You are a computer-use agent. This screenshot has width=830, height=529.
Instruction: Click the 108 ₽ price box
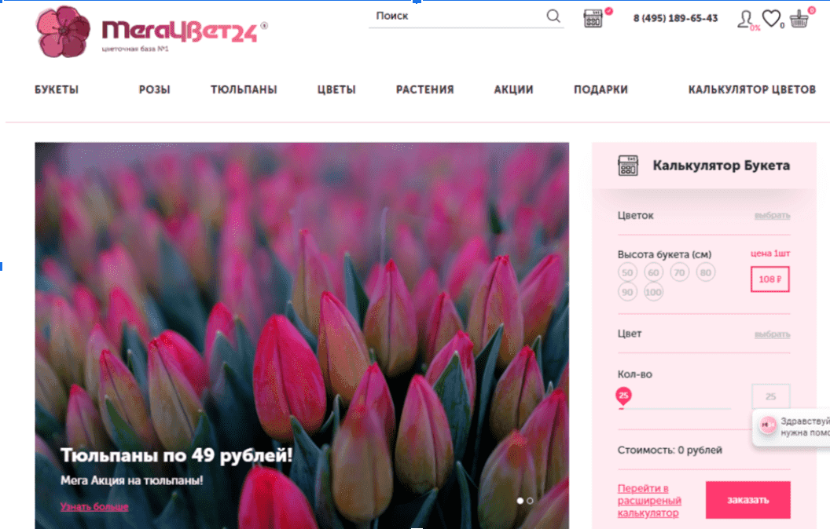[x=770, y=279]
